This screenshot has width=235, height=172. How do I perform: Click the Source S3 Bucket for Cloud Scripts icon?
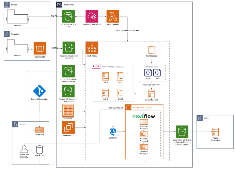click(x=68, y=91)
